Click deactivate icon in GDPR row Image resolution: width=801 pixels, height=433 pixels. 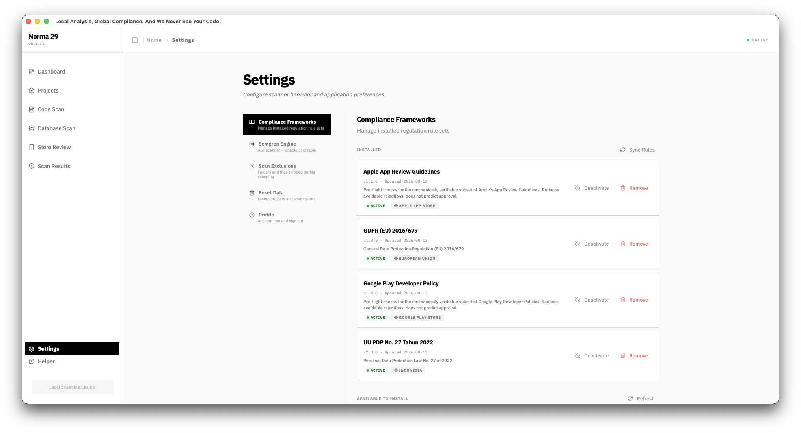click(x=577, y=244)
